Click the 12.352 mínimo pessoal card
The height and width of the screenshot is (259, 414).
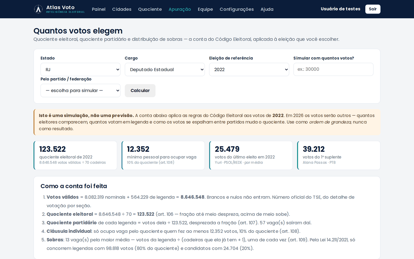tap(163, 155)
